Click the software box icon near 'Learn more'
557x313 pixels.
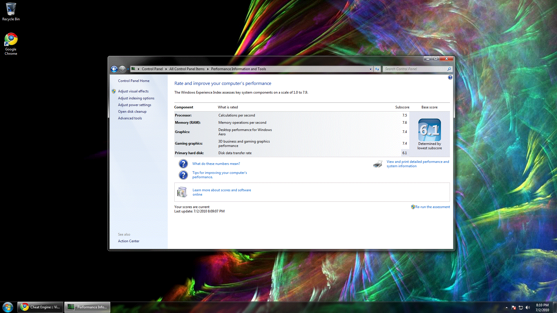pos(182,192)
